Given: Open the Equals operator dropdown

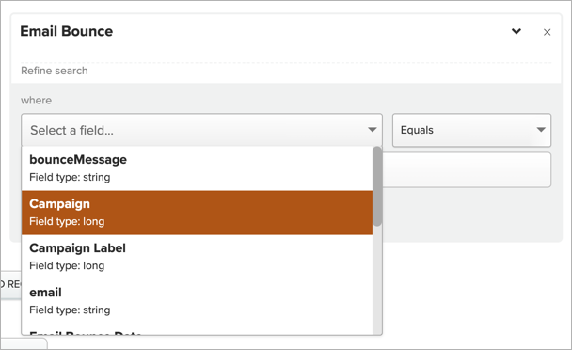Looking at the screenshot, I should point(471,130).
